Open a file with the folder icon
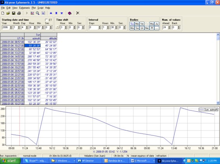 pyautogui.click(x=8, y=13)
